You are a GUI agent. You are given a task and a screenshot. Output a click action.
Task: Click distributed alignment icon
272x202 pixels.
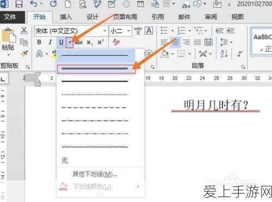208,42
